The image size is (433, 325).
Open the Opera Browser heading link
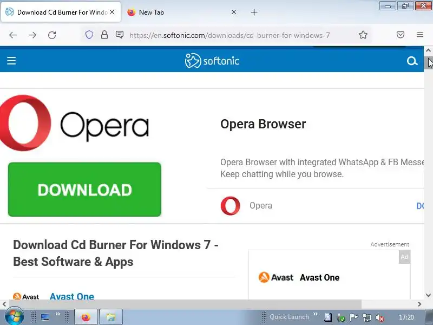(263, 124)
